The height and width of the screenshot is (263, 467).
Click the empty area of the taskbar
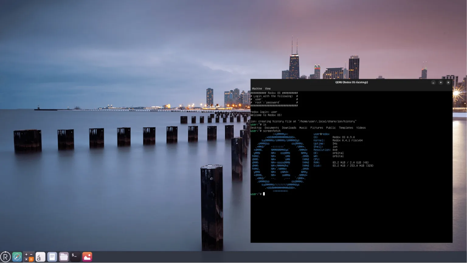point(274,257)
